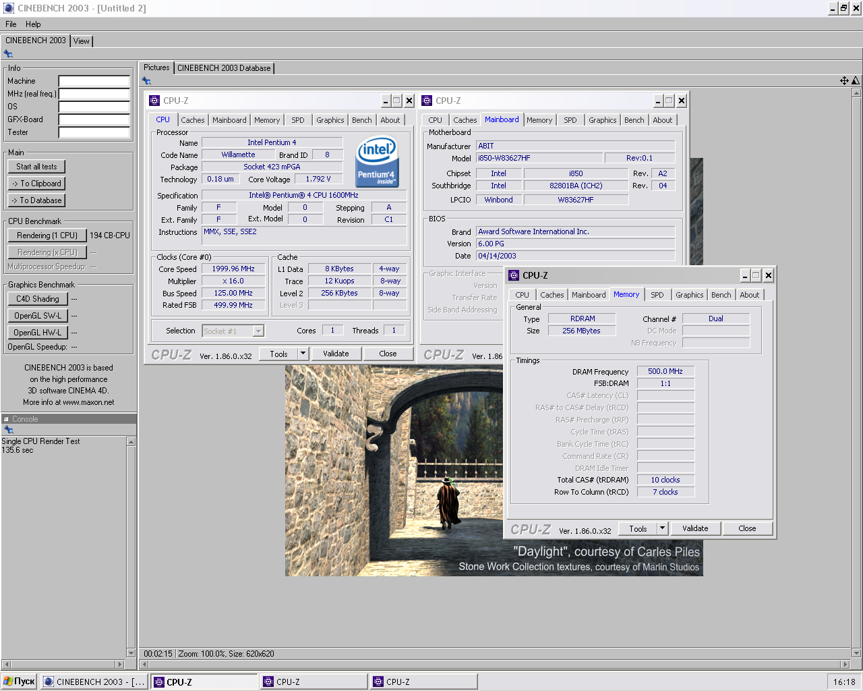Click Tools button in CPU window

click(279, 354)
